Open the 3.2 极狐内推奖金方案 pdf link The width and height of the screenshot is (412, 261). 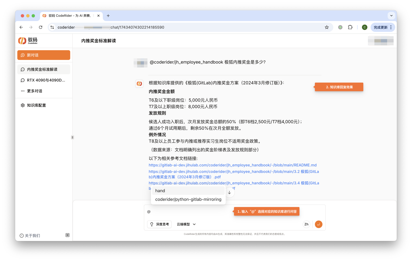pyautogui.click(x=234, y=174)
